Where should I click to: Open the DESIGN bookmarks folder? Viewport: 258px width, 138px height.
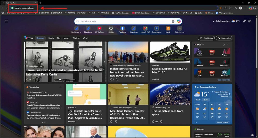[x=82, y=13]
